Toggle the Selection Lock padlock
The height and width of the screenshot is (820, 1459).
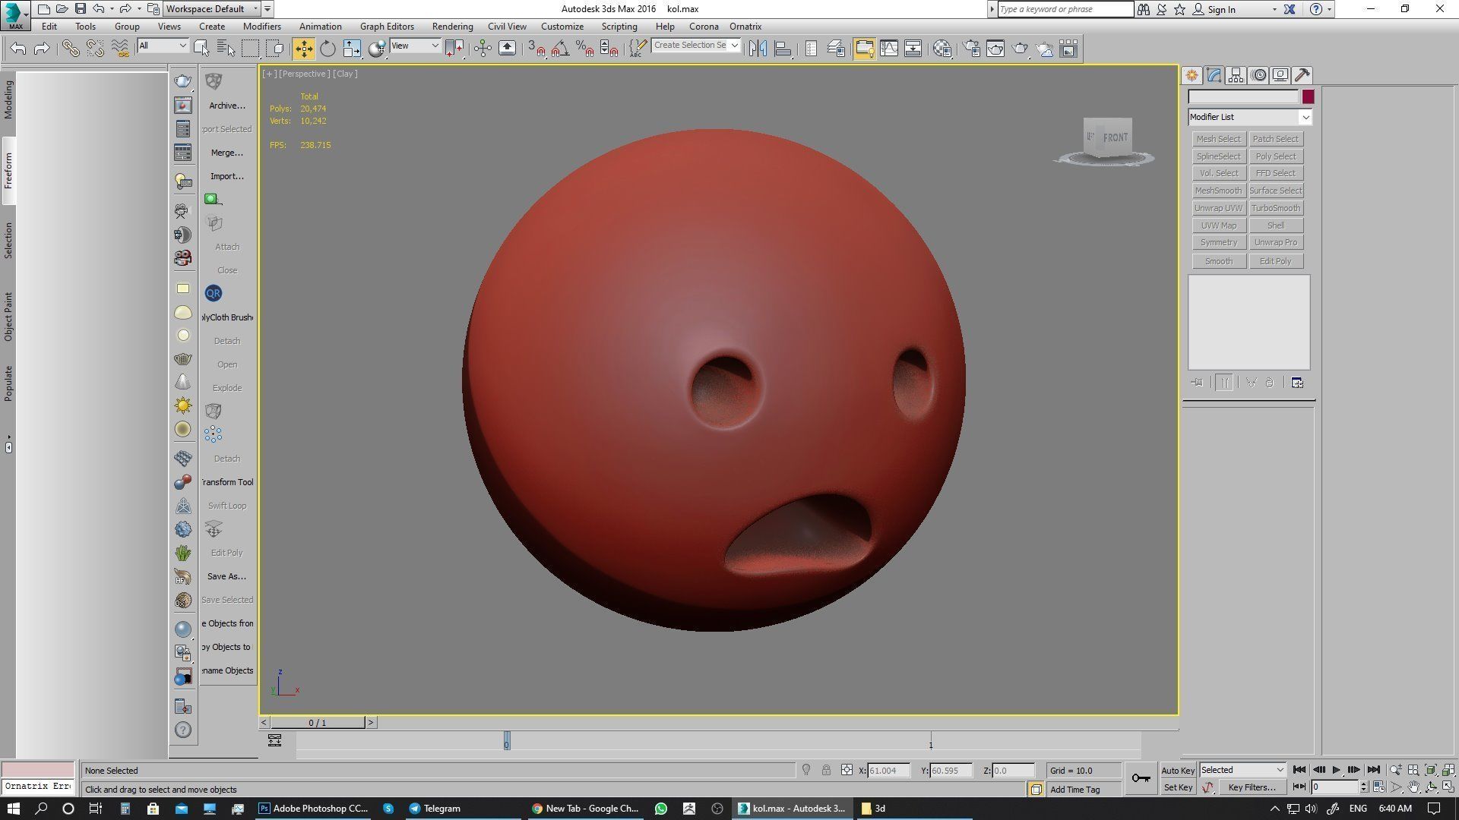[x=826, y=770]
